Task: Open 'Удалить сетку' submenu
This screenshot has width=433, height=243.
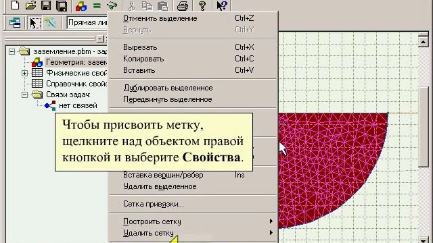Action: pyautogui.click(x=193, y=234)
